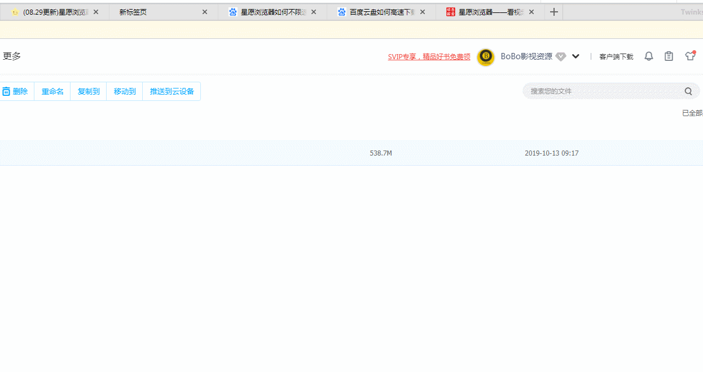Close the 百度云盘如何高速下载 tab
This screenshot has height=372, width=703.
[423, 12]
